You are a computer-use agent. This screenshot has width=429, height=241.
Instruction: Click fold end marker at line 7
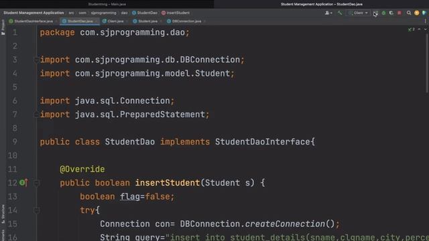pos(36,114)
